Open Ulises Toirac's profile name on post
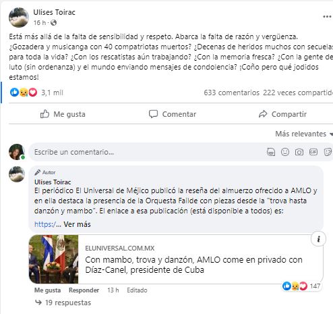 pyautogui.click(x=54, y=12)
